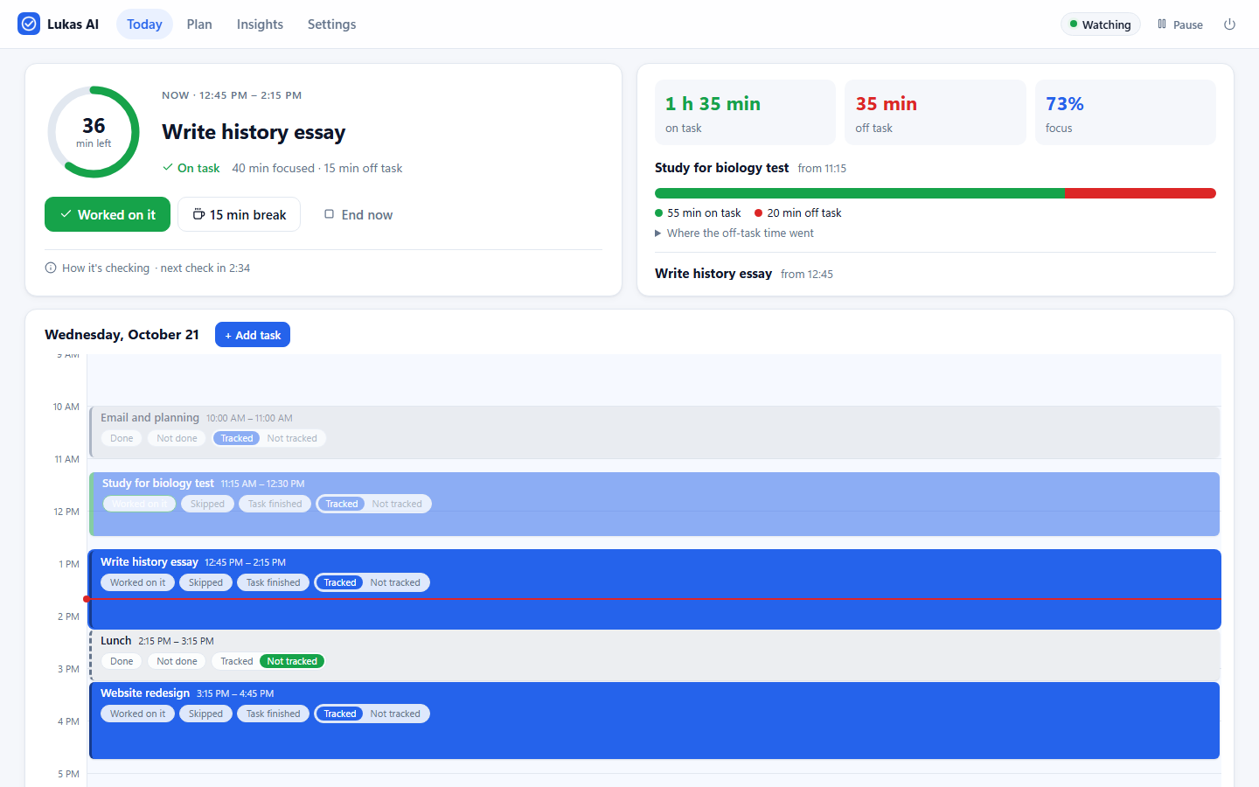Mark Write history essay Task finished
This screenshot has width=1259, height=787.
pyautogui.click(x=273, y=582)
